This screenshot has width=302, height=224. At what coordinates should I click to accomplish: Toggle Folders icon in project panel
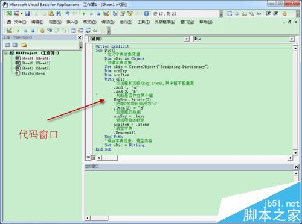coord(24,45)
